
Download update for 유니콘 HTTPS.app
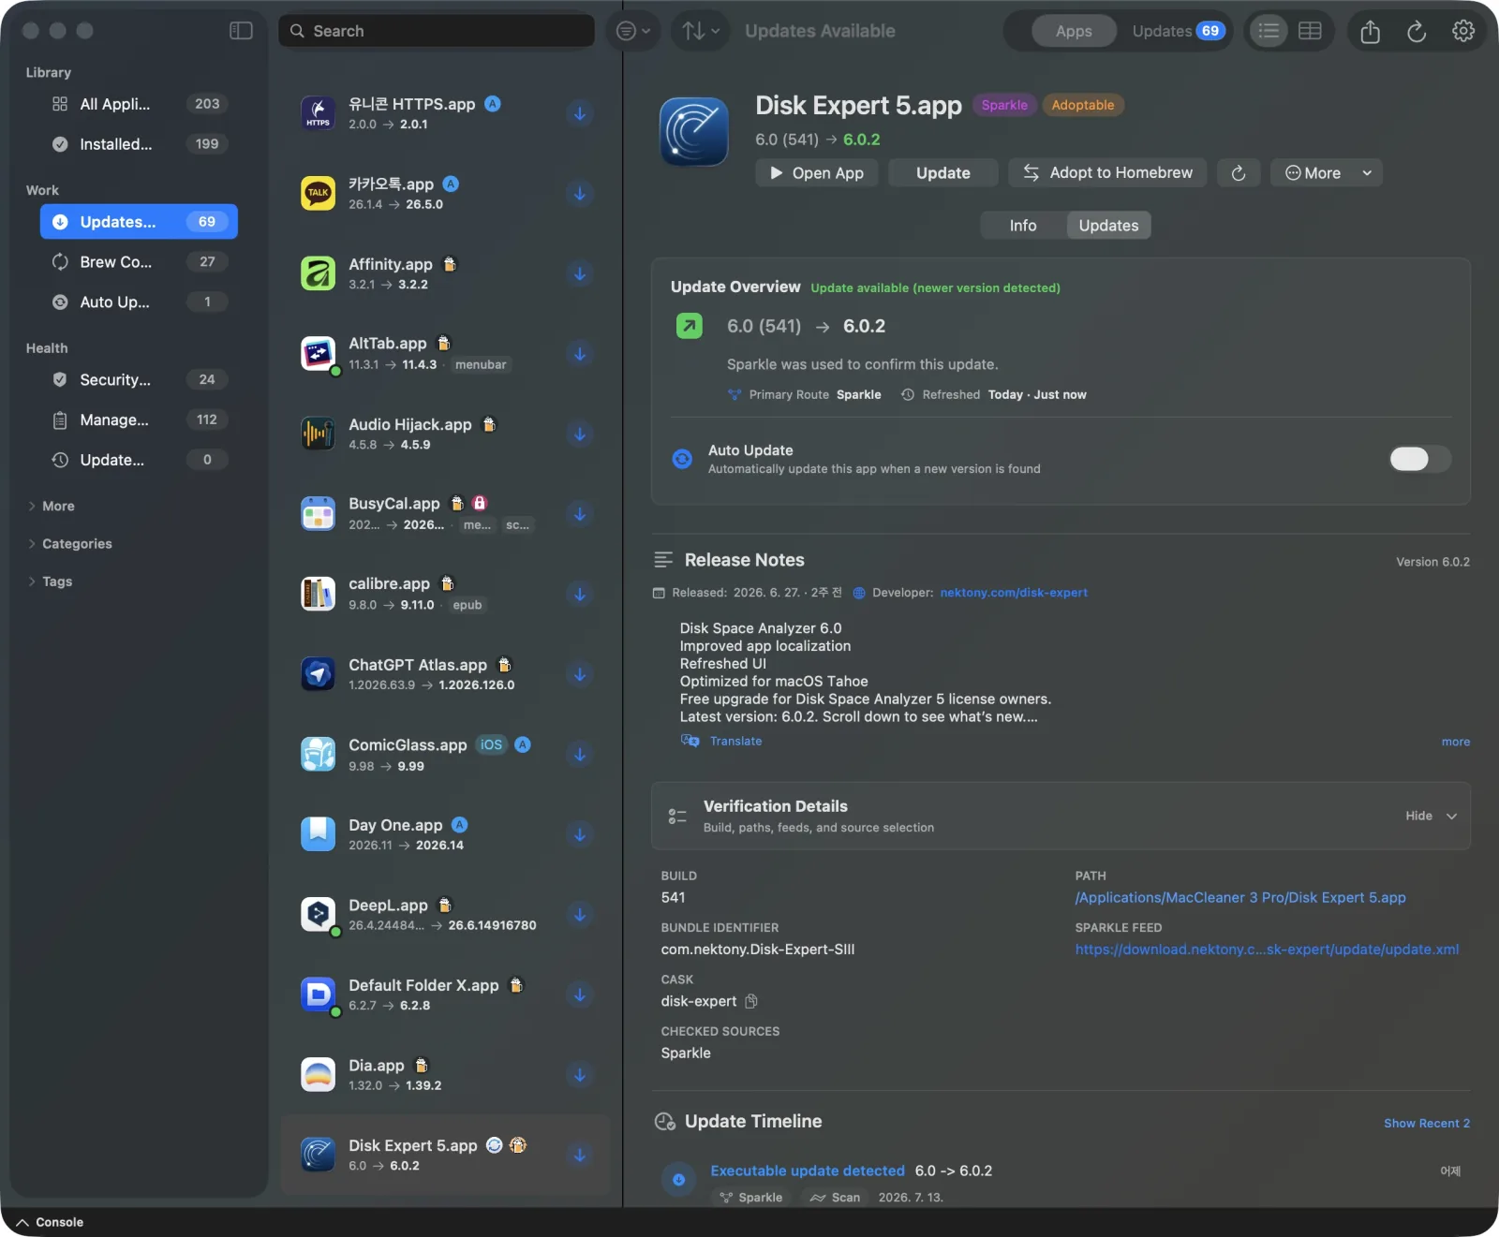(580, 113)
